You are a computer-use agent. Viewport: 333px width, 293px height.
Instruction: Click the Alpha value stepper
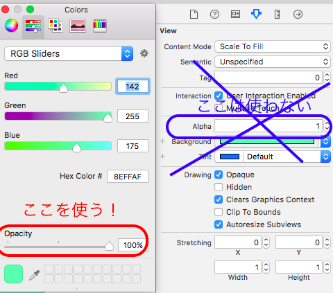pyautogui.click(x=327, y=126)
